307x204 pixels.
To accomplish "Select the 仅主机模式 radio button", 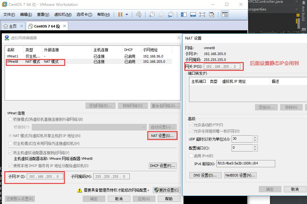I will 11,143.
